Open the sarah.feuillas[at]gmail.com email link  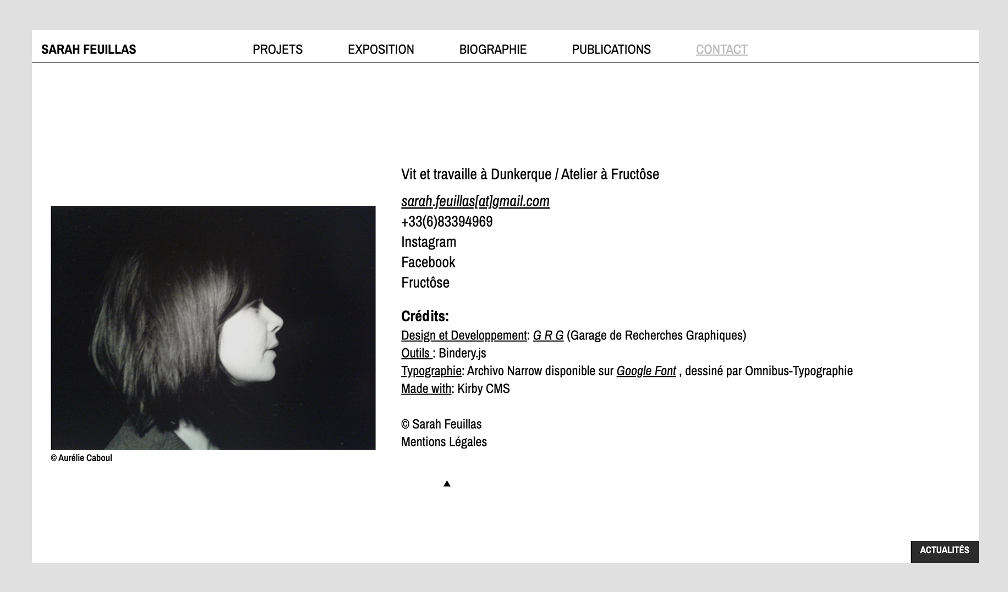[475, 201]
